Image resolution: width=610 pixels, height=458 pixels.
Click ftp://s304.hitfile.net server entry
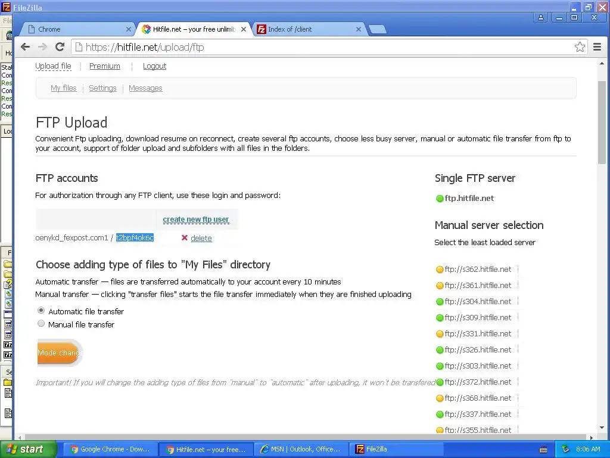click(478, 301)
